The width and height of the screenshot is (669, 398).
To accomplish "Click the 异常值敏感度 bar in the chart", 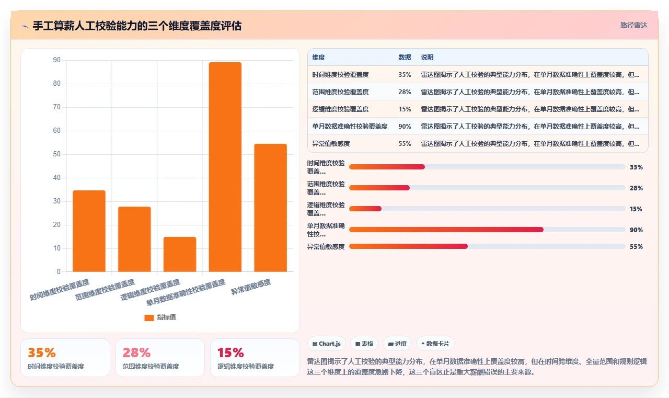I will coord(271,208).
